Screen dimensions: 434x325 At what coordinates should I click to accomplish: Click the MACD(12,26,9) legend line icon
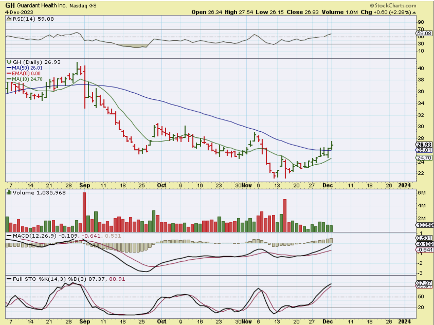point(9,236)
